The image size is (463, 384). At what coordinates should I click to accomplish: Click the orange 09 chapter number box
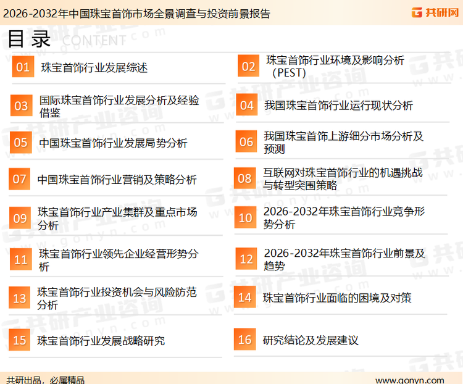click(20, 218)
